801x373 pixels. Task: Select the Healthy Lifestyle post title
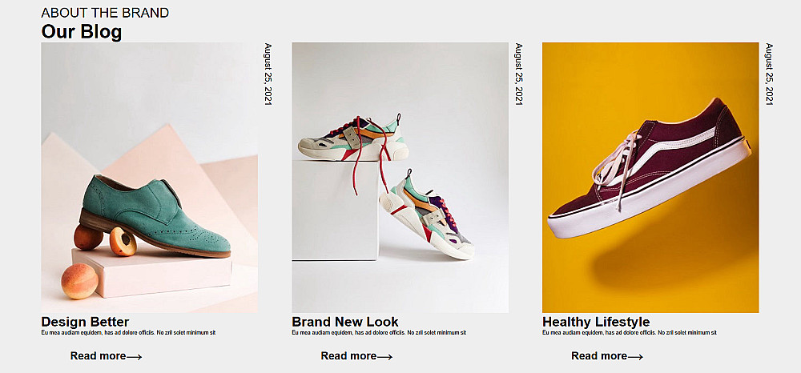coord(596,322)
